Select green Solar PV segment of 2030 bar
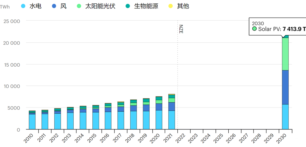Viewport: 306px width, 147px height. coord(285,54)
